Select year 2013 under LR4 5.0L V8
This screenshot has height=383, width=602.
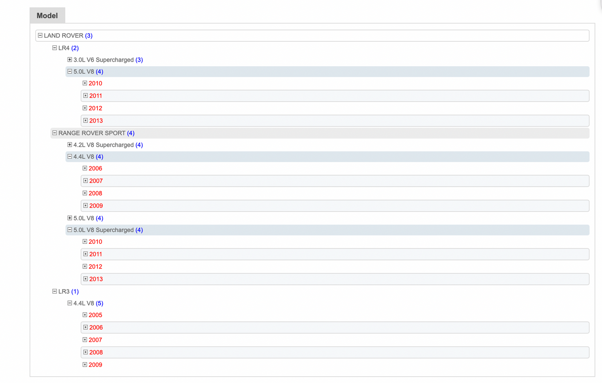pos(96,121)
